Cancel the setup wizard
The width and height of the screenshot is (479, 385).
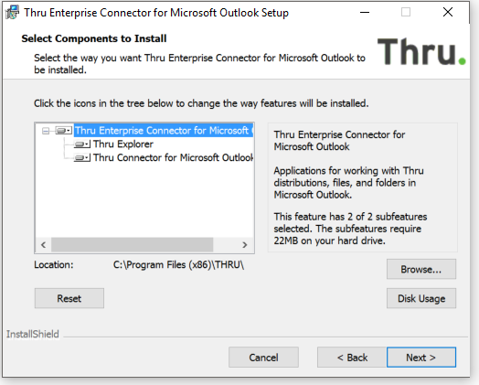click(x=263, y=358)
